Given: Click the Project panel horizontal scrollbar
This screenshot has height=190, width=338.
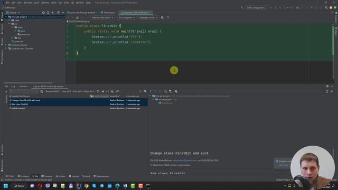Looking at the screenshot, I should click(x=28, y=83).
